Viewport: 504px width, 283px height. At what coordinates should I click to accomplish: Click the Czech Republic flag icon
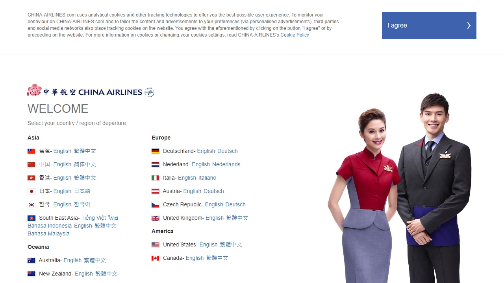point(156,205)
